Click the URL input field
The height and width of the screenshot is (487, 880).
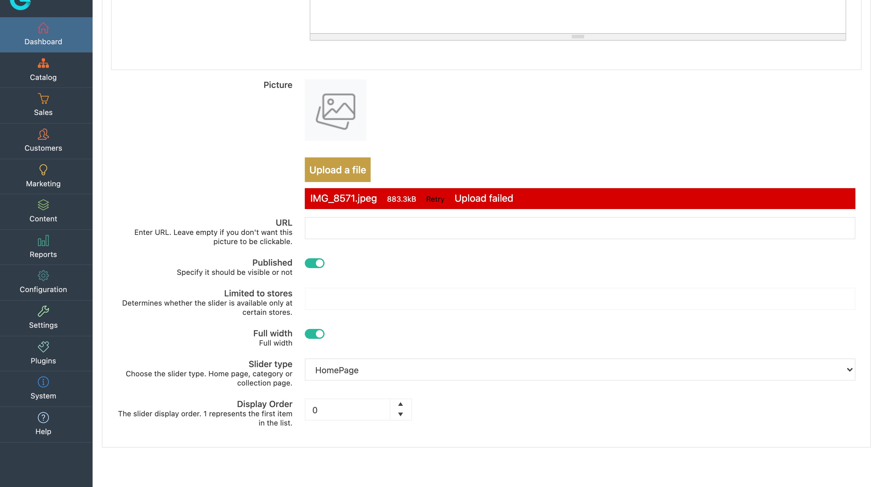coord(580,228)
